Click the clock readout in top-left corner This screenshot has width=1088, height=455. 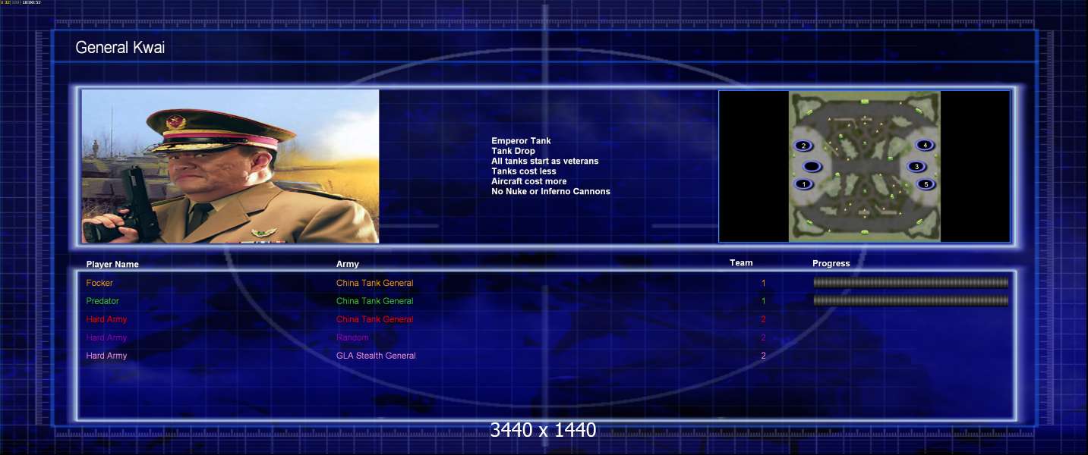pos(31,2)
